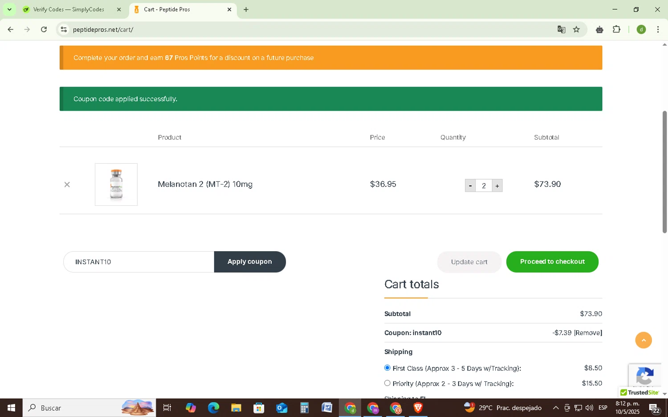Viewport: 668px width, 417px height.
Task: Click the cart row subtotal $73.90
Action: coord(547,184)
